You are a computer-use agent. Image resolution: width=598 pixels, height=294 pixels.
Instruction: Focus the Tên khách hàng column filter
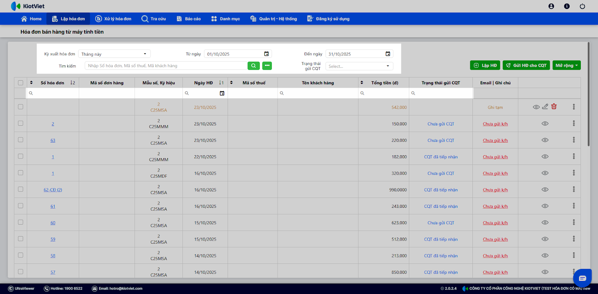(x=318, y=93)
